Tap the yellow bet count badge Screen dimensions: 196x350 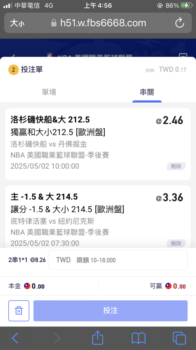click(x=13, y=70)
